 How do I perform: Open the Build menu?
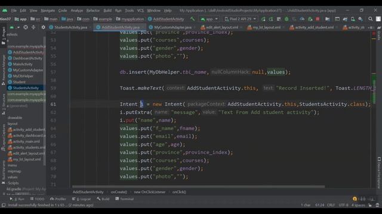(x=107, y=11)
